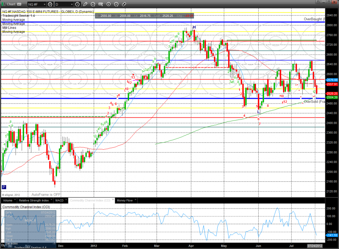Expand the NQ #F symbol dropdown
The height and width of the screenshot is (249, 339).
(44, 4)
